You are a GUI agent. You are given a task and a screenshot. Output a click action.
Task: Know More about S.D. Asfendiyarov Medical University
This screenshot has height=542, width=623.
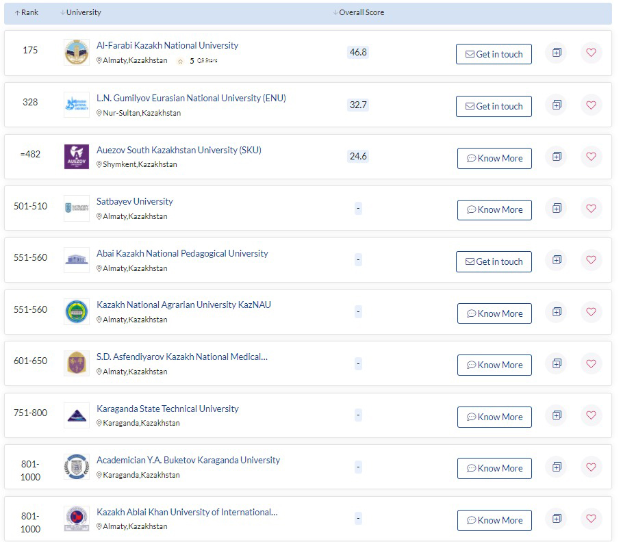495,365
